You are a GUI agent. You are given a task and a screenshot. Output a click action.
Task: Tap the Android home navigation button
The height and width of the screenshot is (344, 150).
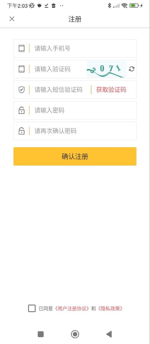point(75,334)
